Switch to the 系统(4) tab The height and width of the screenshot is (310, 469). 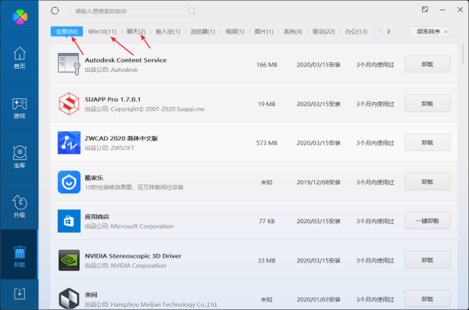[x=293, y=31]
